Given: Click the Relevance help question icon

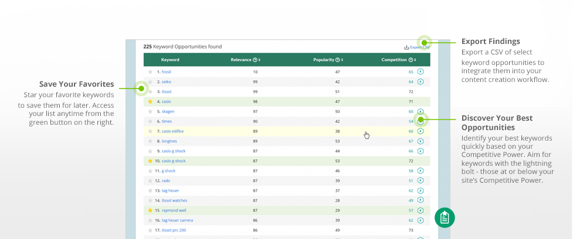Looking at the screenshot, I should point(255,60).
